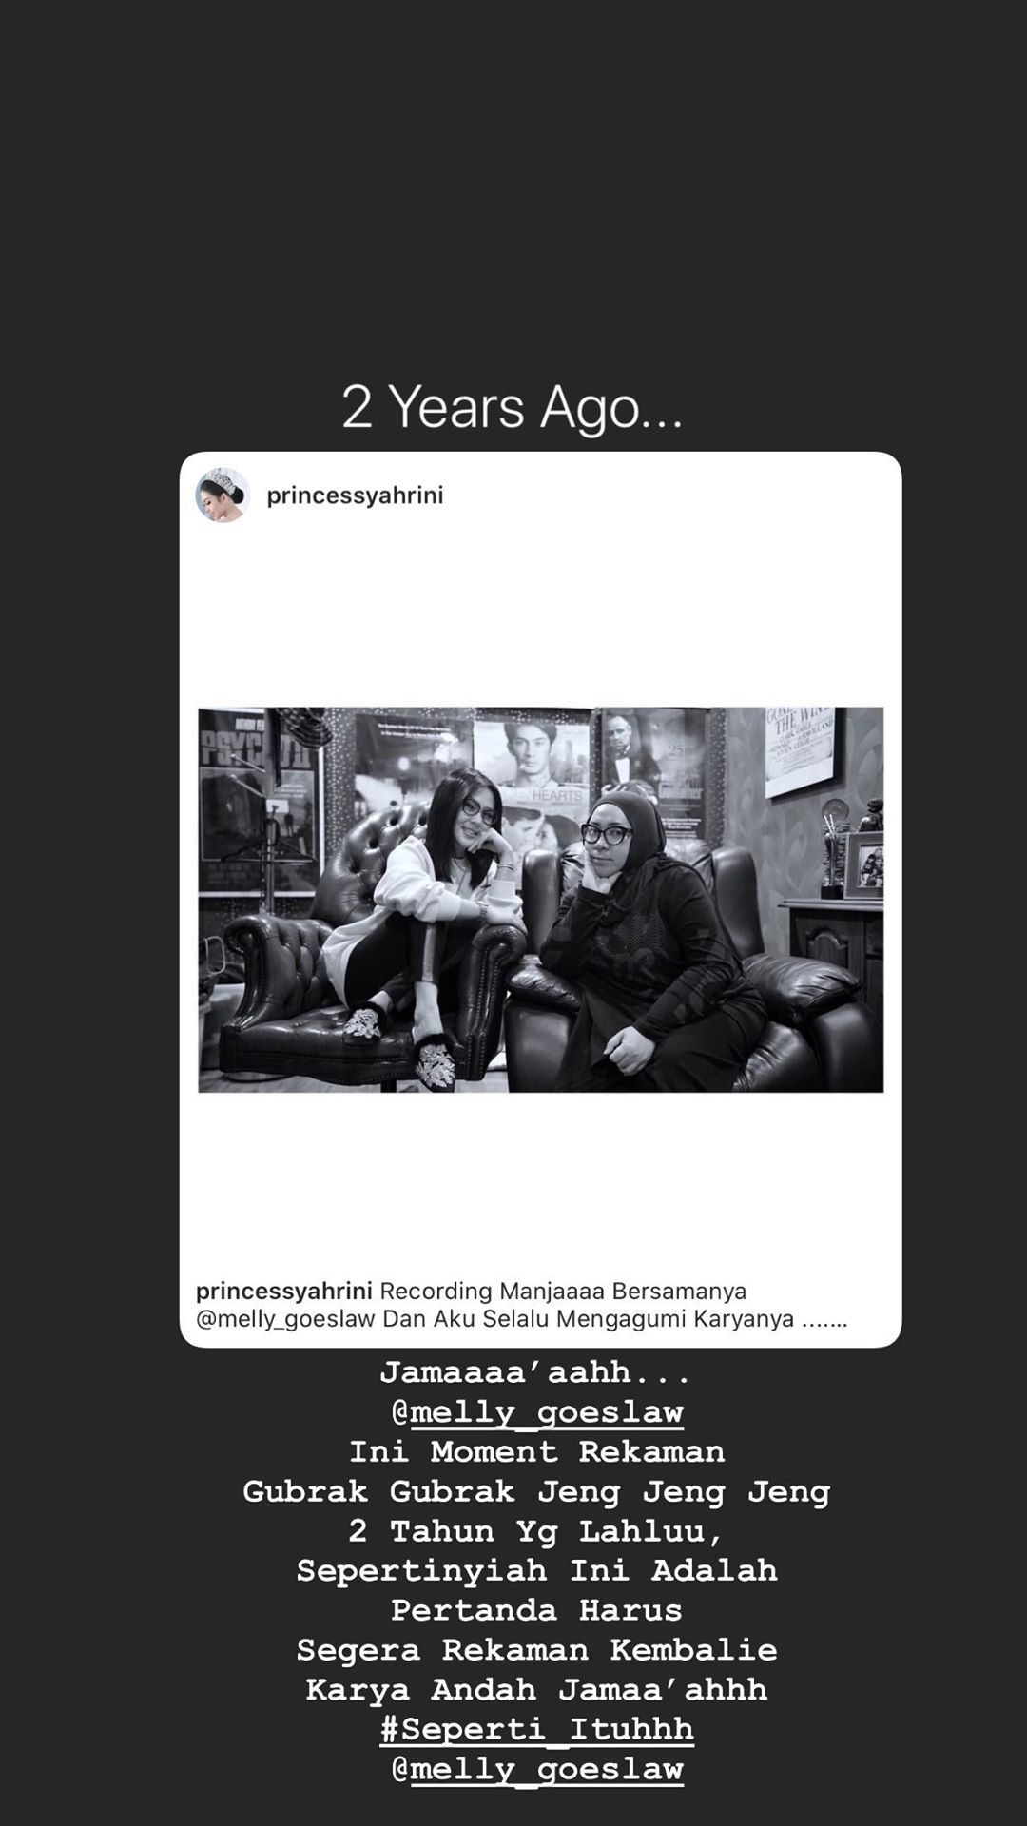1027x1826 pixels.
Task: Tap the framed picture on the cabinet
Action: click(864, 864)
